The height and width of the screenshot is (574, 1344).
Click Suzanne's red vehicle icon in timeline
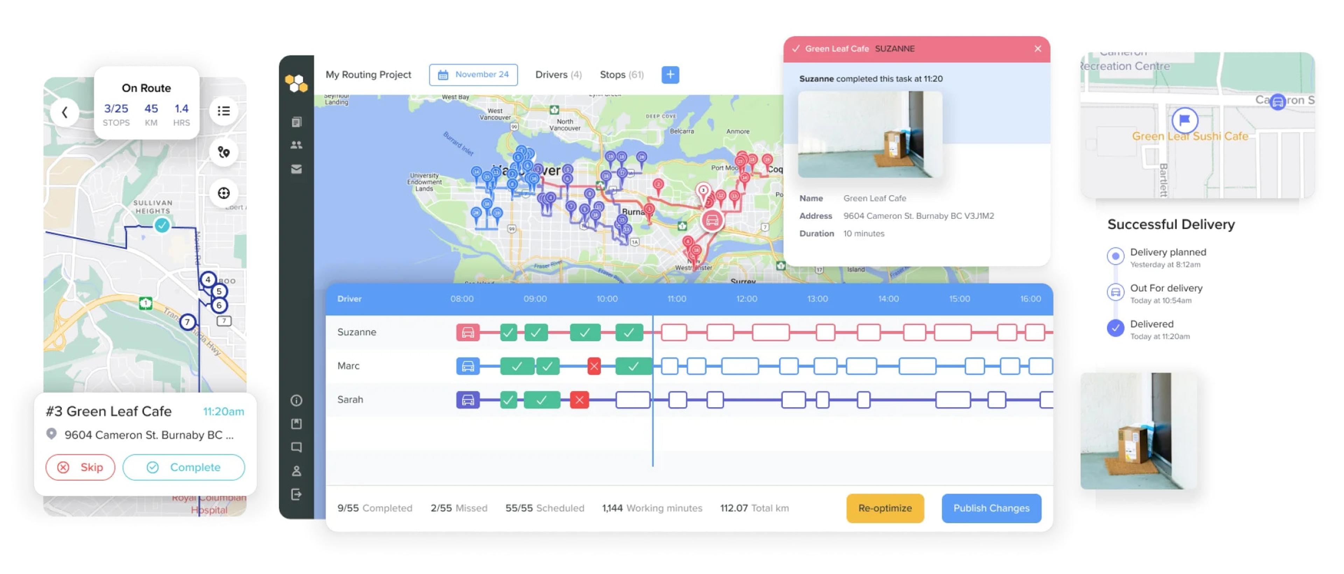(x=468, y=332)
